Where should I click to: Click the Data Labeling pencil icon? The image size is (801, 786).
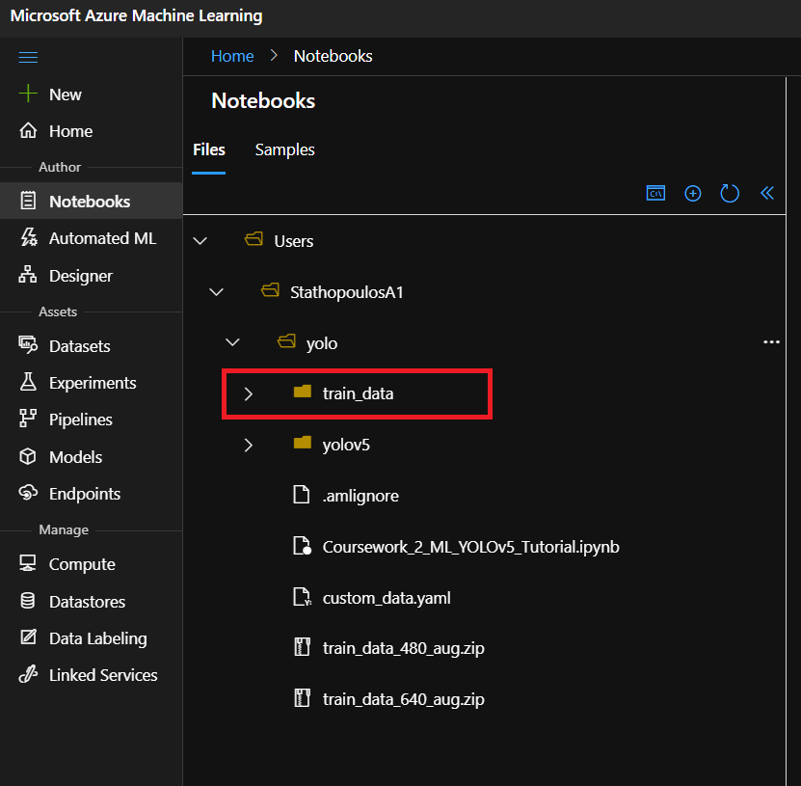pyautogui.click(x=28, y=637)
